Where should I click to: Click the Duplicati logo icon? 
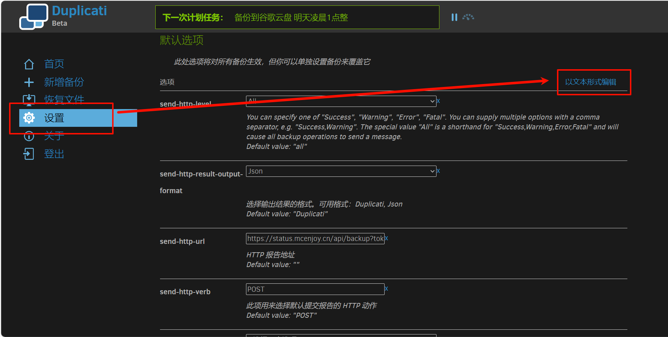click(34, 17)
